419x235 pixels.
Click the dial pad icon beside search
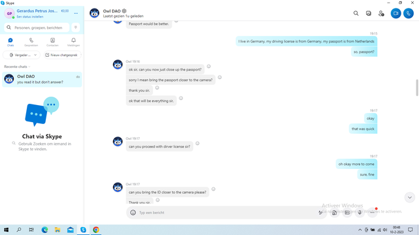coord(76,27)
